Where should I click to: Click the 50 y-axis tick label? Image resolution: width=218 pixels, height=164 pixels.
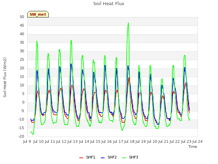tap(22, 17)
